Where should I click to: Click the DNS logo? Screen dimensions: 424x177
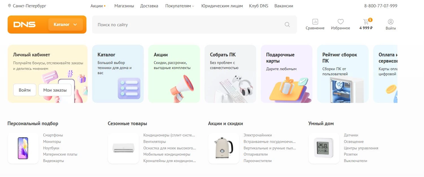25,25
